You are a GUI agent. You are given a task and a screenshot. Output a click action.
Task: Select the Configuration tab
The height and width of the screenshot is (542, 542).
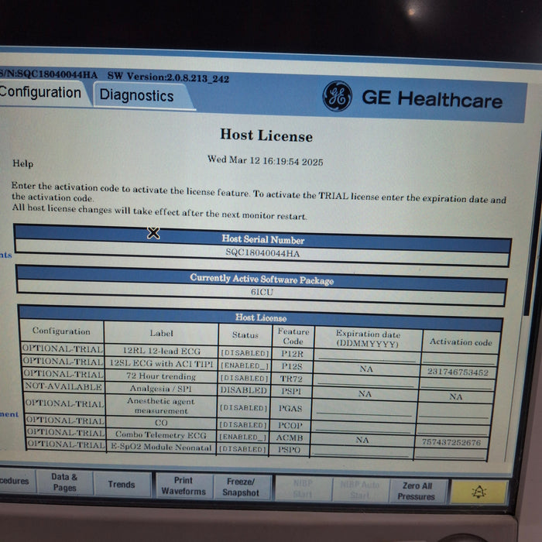point(40,93)
